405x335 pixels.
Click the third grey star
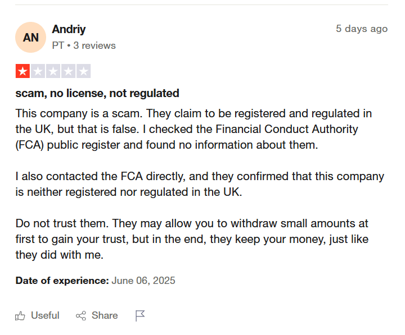[53, 71]
